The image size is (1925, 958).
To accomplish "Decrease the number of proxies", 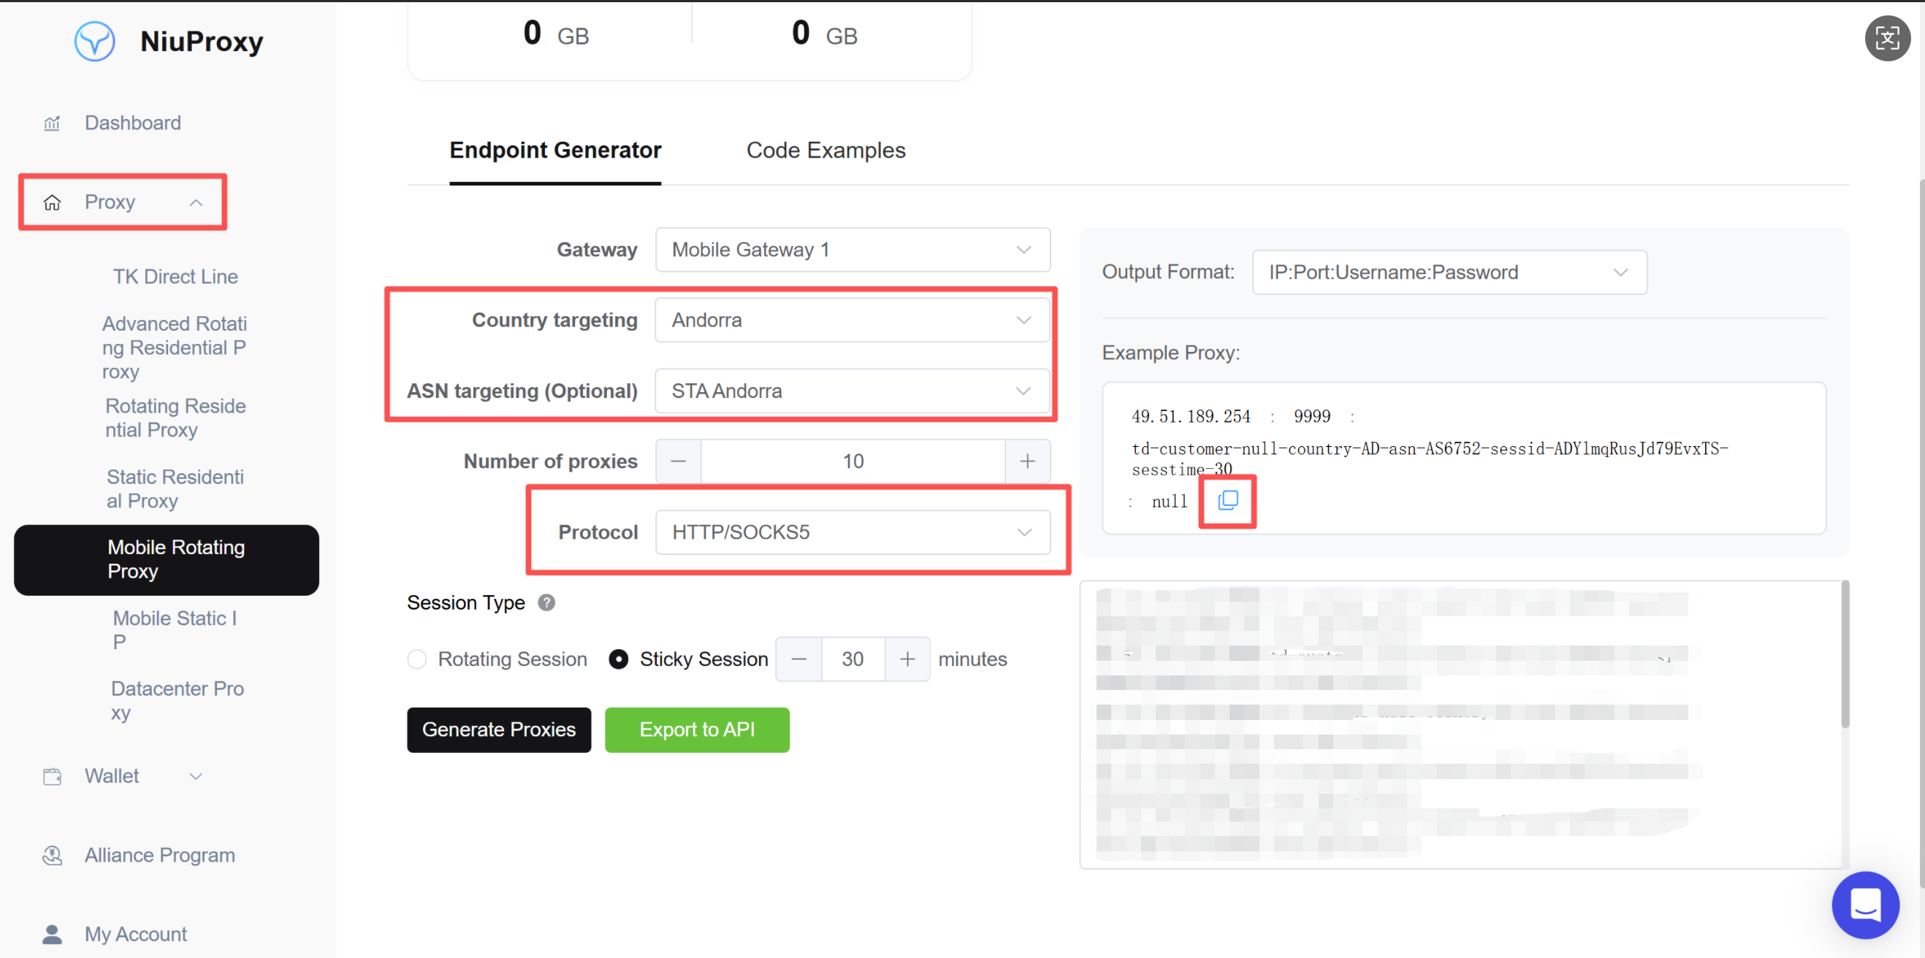I will (x=678, y=461).
